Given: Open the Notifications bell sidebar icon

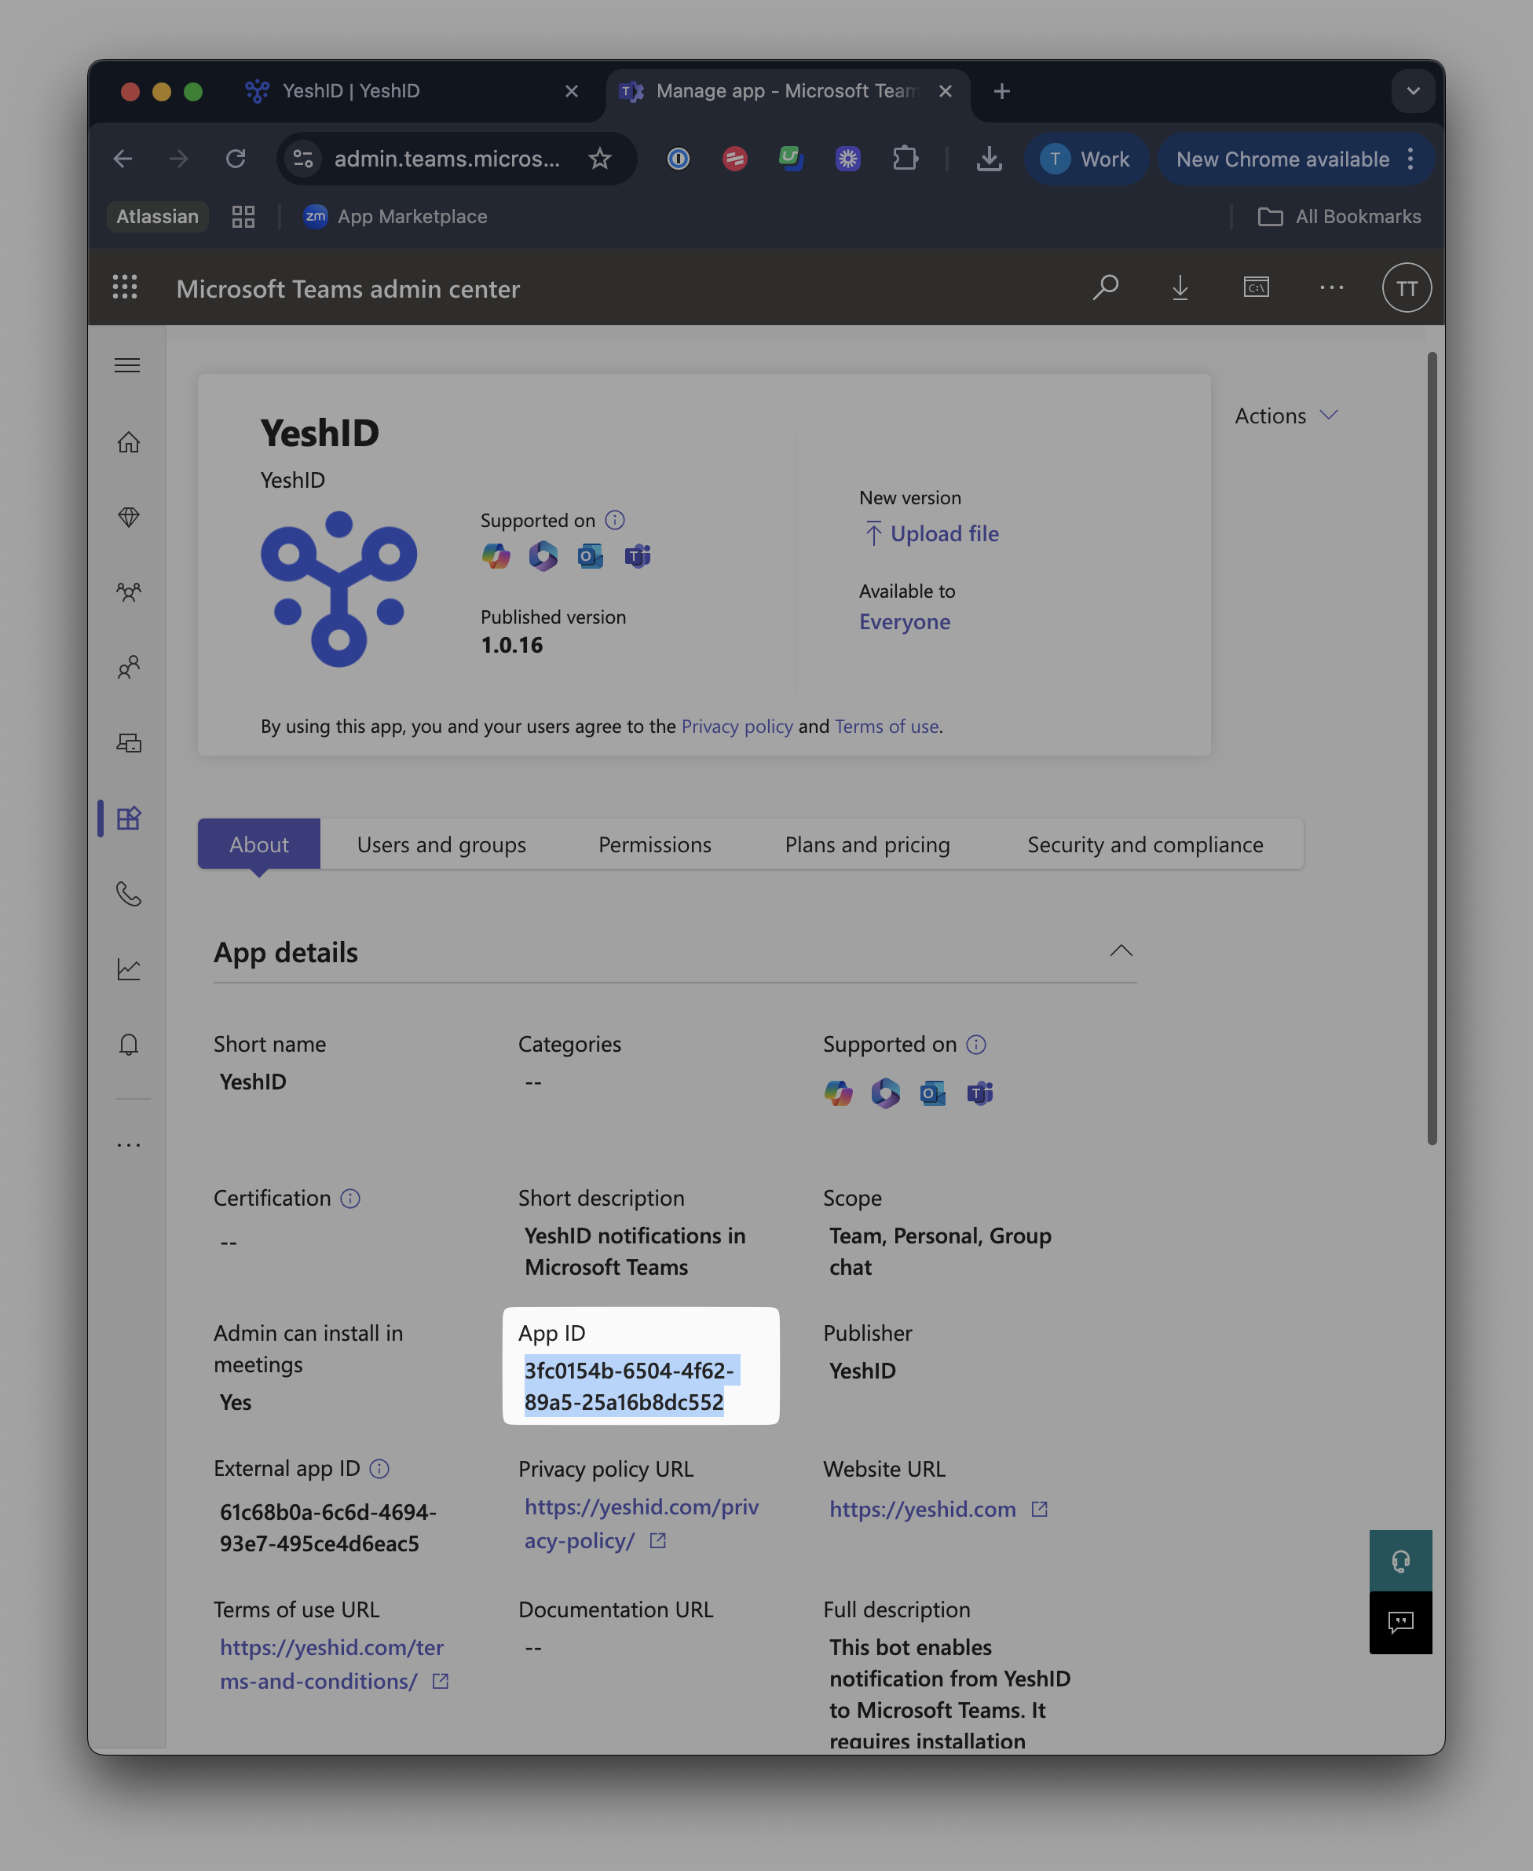Looking at the screenshot, I should click(129, 1045).
